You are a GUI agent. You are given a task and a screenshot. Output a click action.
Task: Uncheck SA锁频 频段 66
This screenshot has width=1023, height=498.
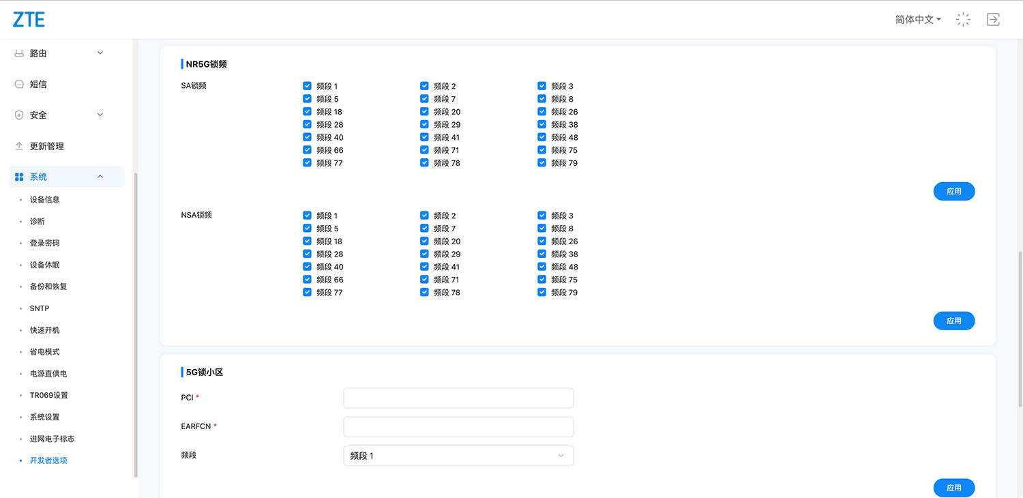(x=307, y=150)
